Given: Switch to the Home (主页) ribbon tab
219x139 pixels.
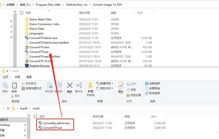Looking at the screenshot, I should click(x=5, y=77).
